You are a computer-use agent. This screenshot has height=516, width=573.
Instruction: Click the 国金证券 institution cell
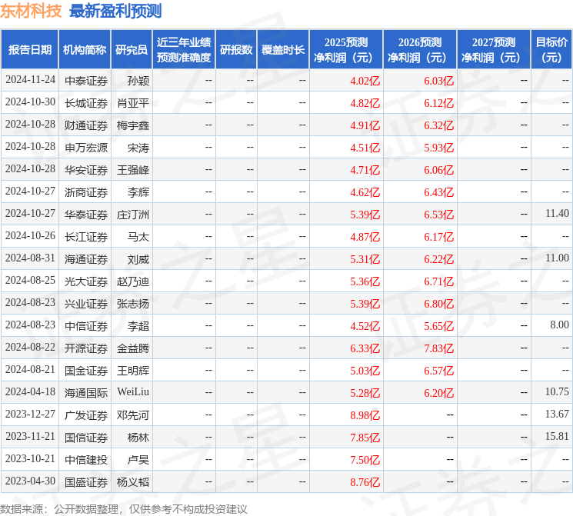click(x=86, y=371)
